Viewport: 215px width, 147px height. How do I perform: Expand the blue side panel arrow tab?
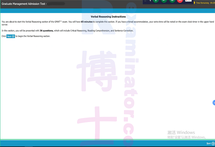click(x=214, y=103)
